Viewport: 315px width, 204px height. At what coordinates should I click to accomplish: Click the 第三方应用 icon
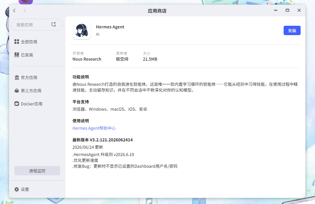click(17, 90)
